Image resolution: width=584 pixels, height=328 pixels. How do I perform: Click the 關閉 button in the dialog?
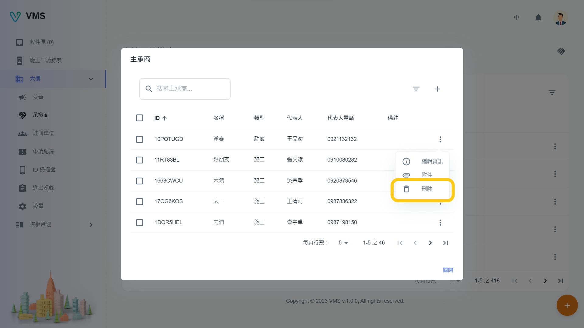click(x=448, y=270)
